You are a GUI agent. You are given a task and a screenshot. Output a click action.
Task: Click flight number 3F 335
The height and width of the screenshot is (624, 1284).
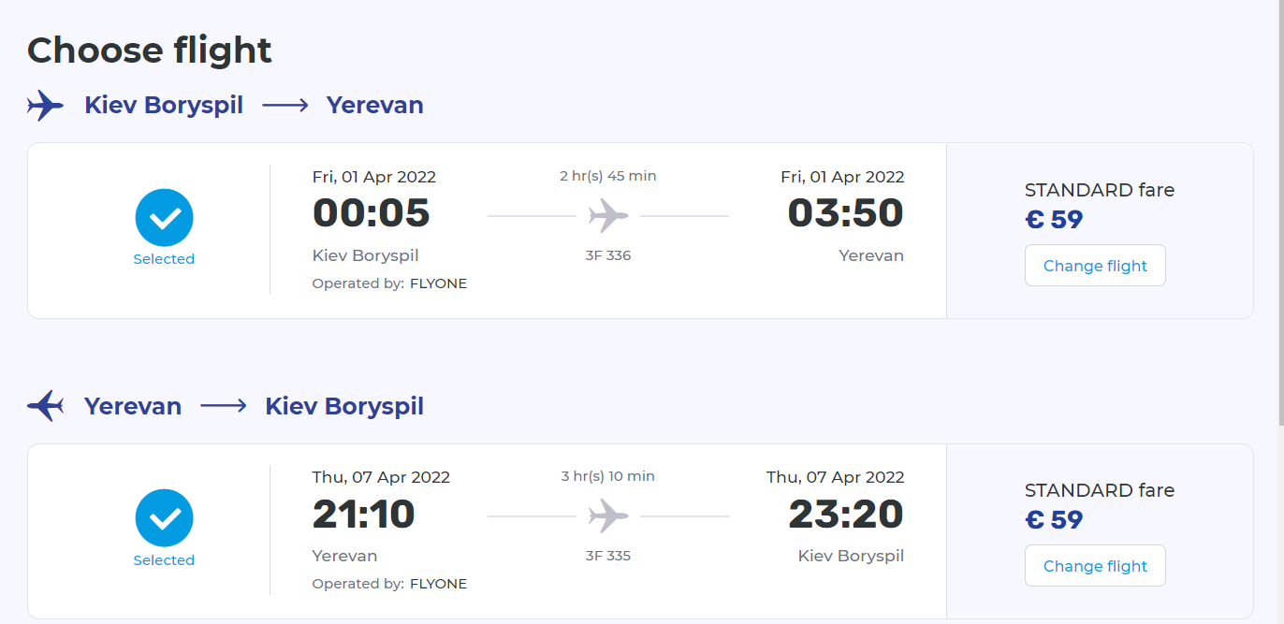click(608, 556)
